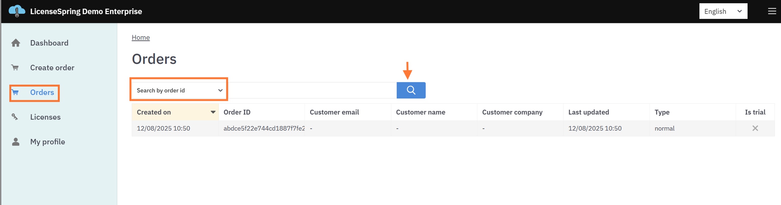Screen dimensions: 781x205
Task: Open order abdce5f22e744cd1887f7fe2 row
Action: click(x=263, y=128)
